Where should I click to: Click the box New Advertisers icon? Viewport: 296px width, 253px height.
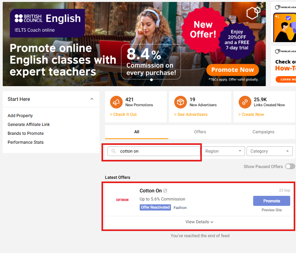click(181, 102)
